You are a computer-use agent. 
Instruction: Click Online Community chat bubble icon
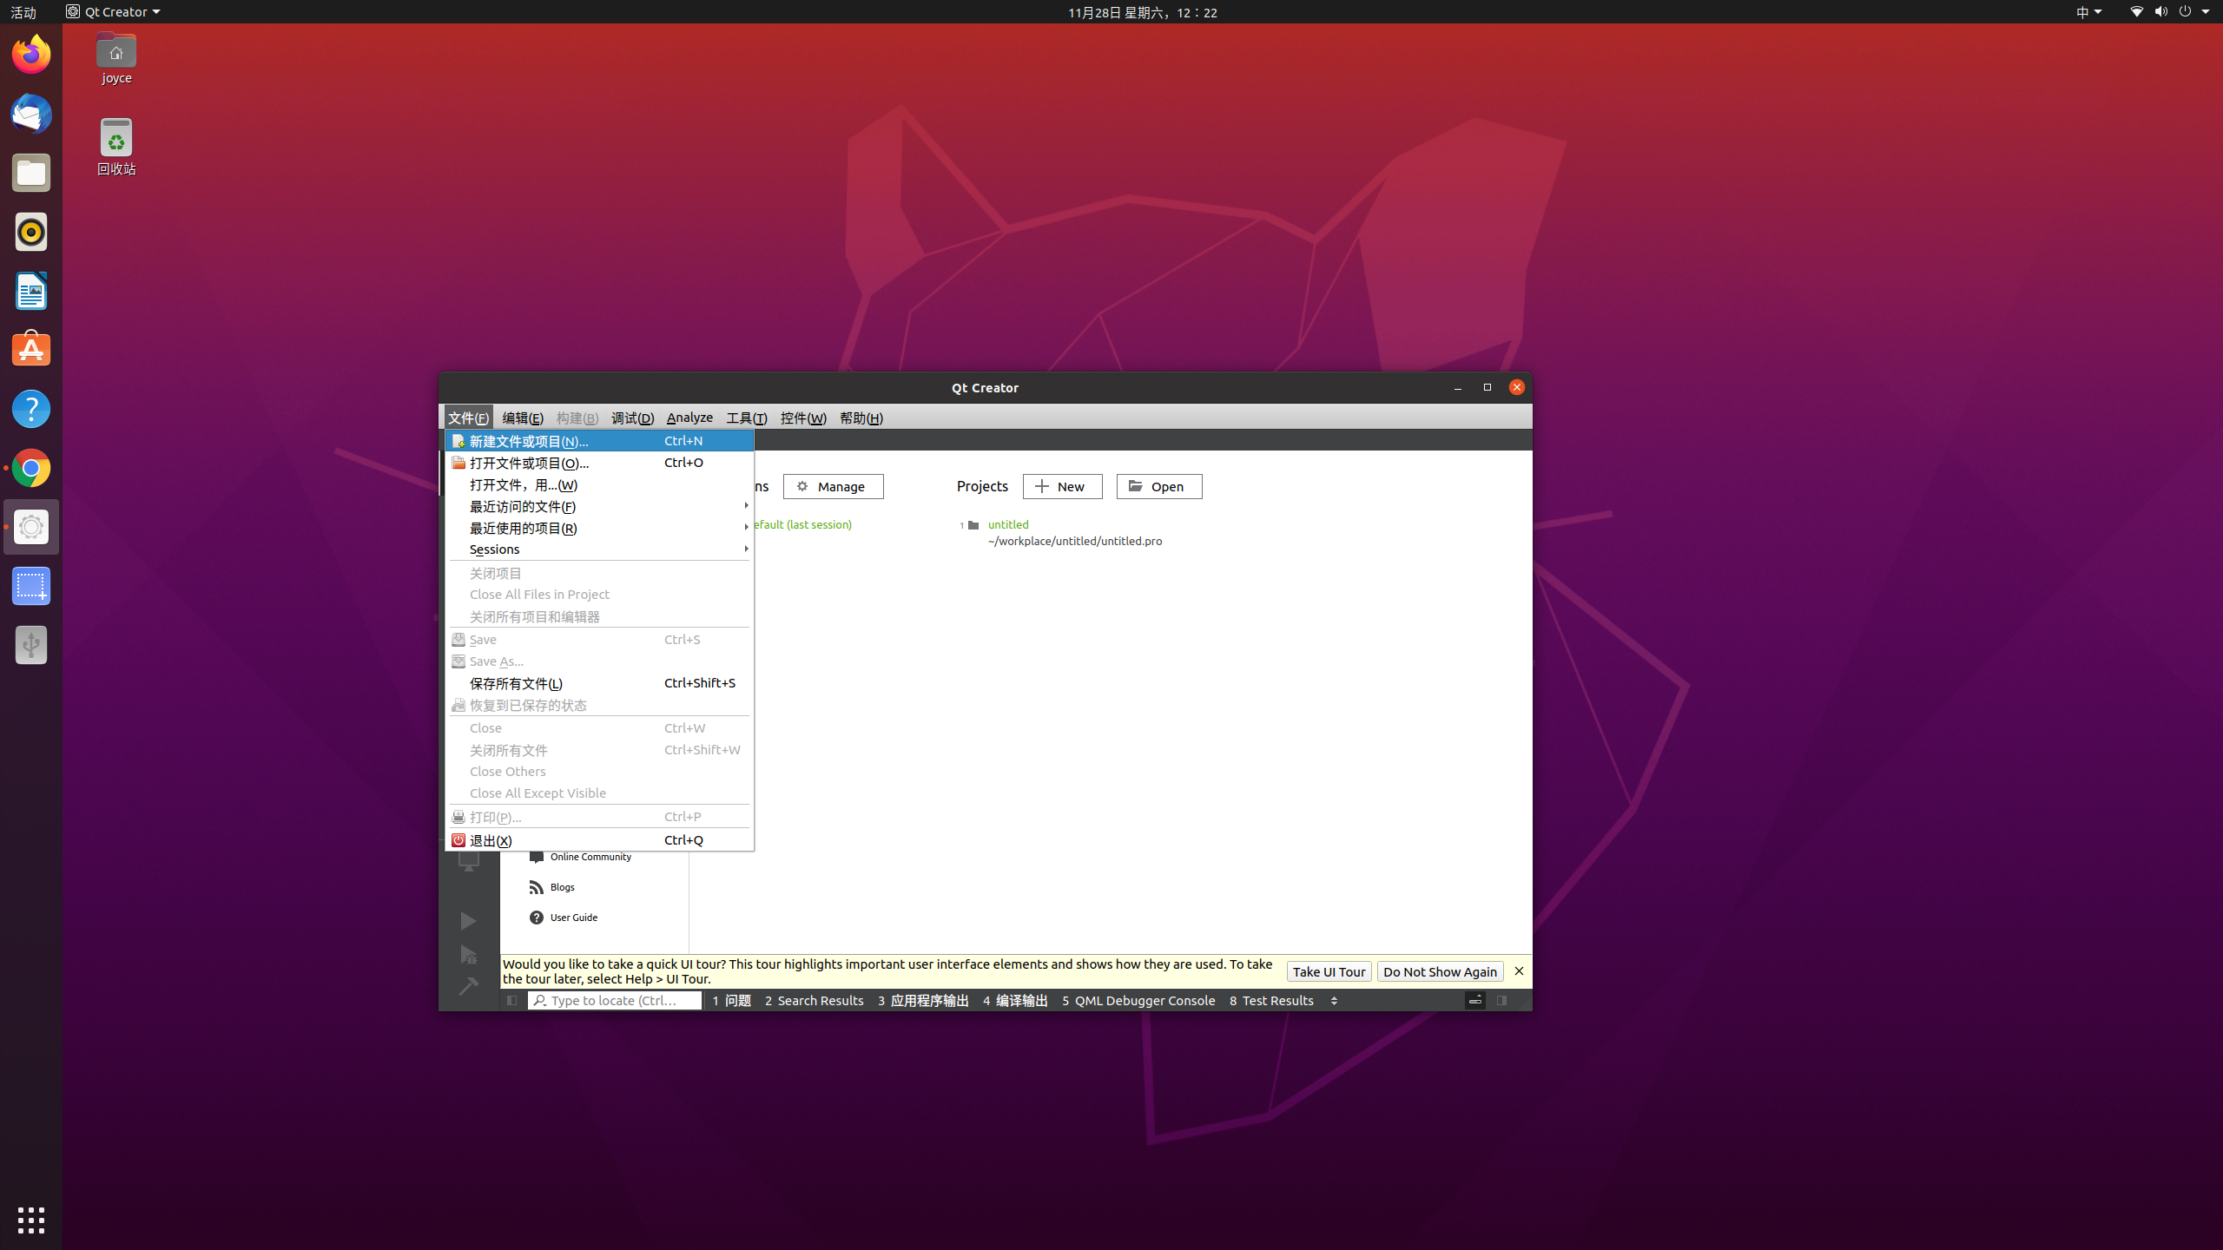click(537, 857)
